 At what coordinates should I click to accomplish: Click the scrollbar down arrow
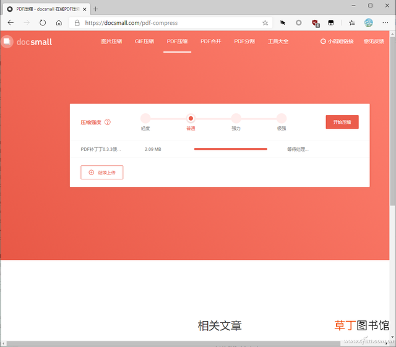[392, 337]
